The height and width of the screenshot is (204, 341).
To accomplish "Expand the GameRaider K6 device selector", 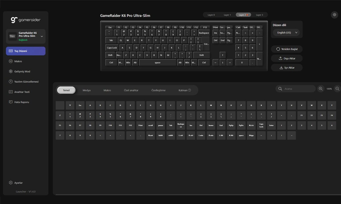I will click(x=26, y=36).
